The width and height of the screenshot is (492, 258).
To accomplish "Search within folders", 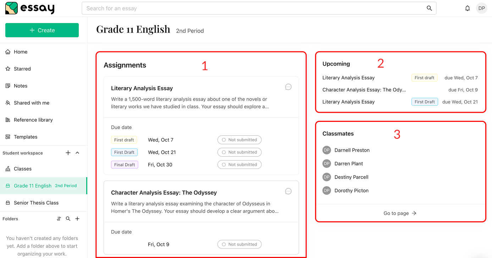I will 68,219.
